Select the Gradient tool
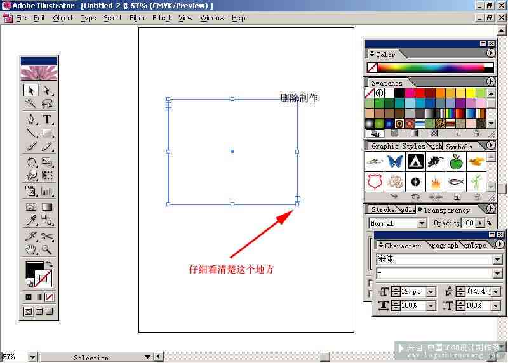508x363 pixels. [x=46, y=207]
